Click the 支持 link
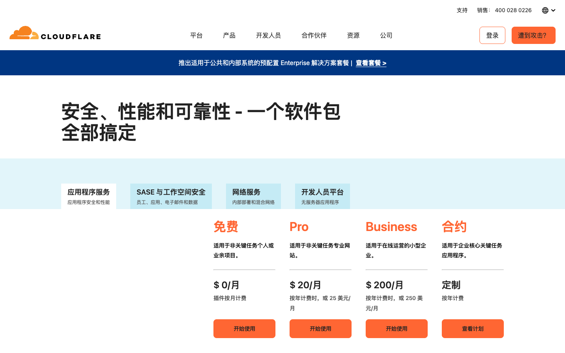 tap(462, 10)
